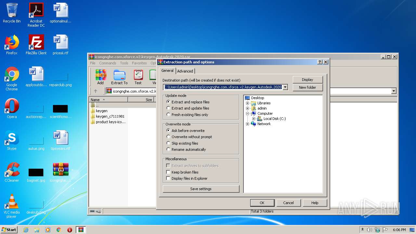Expand the Local Disk (C:) node

[253, 119]
